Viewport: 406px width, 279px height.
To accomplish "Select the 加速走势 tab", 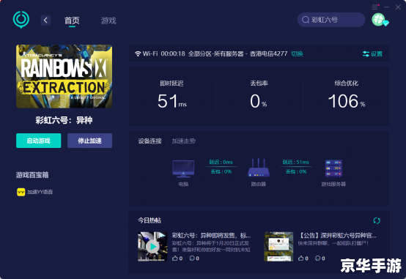I will point(184,141).
